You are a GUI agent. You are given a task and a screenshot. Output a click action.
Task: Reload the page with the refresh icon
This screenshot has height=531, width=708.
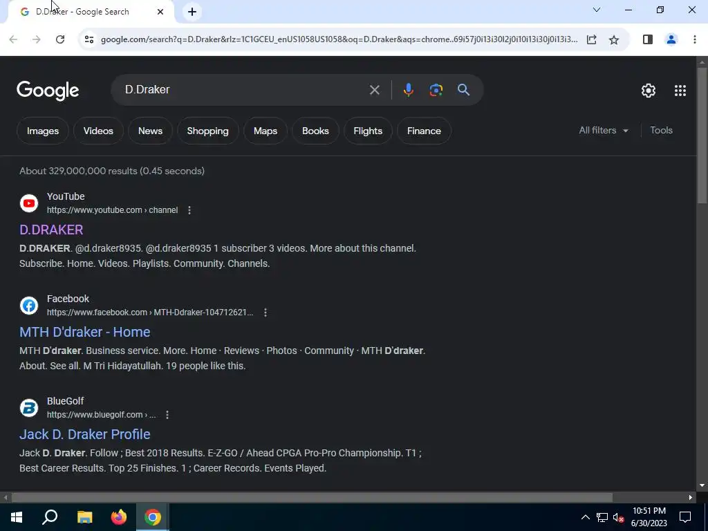pyautogui.click(x=60, y=39)
